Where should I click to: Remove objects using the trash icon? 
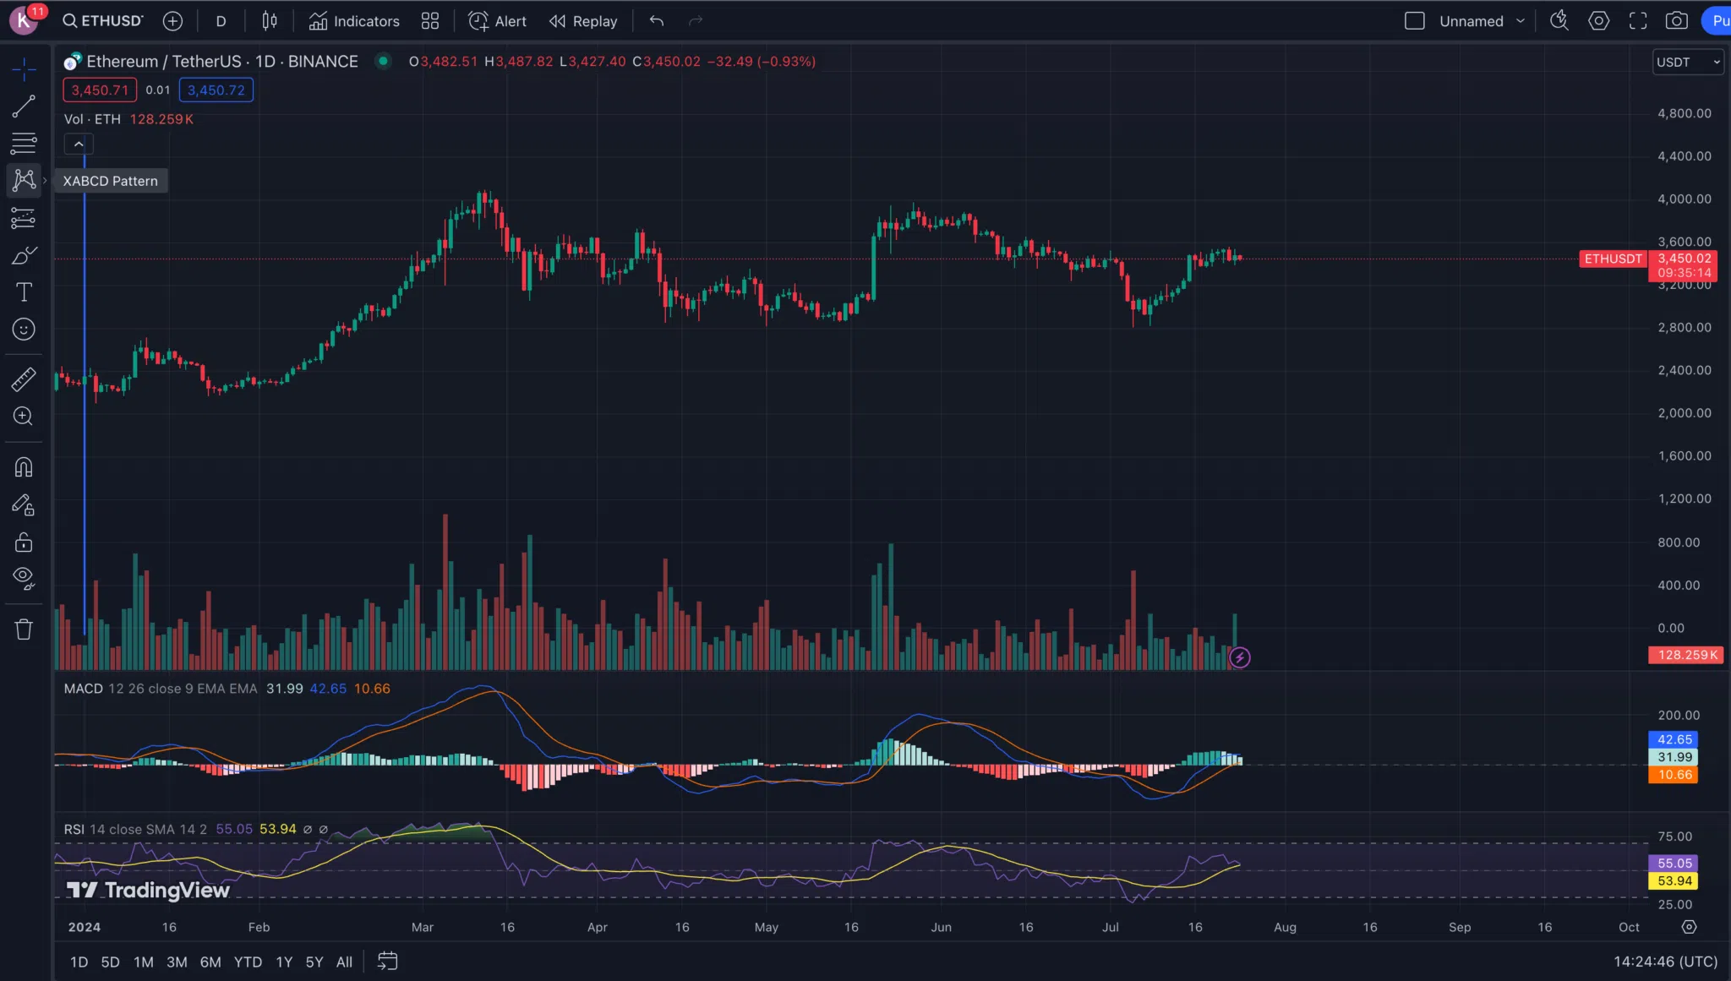point(24,629)
